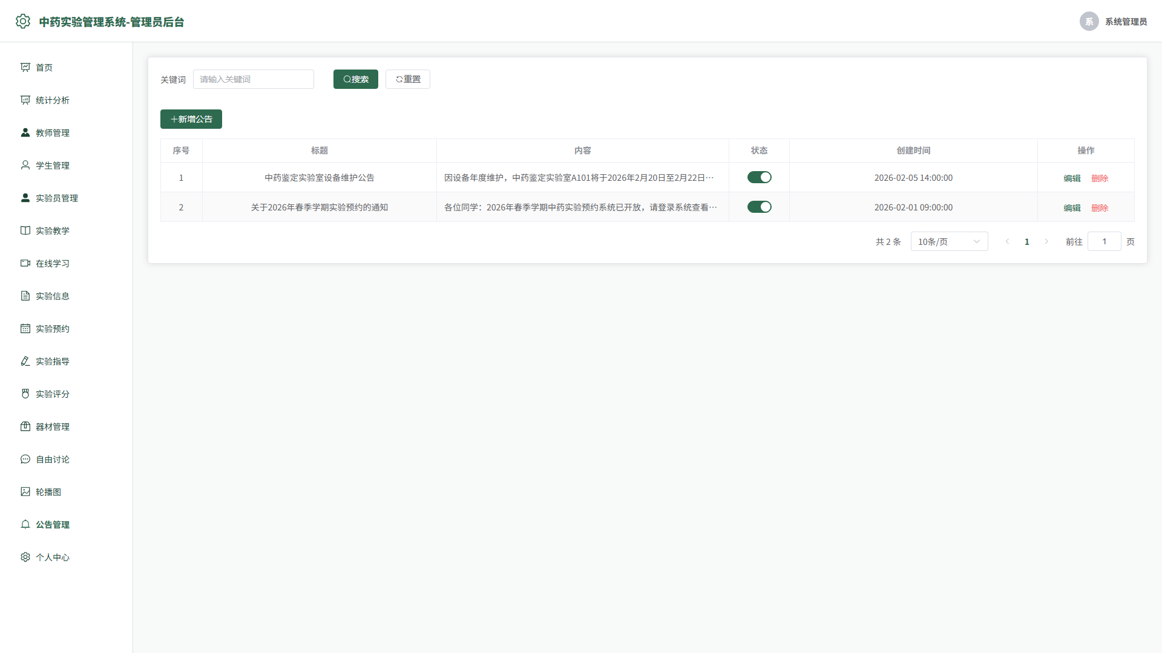1162x653 pixels.
Task: Open 在线学习 menu item
Action: [67, 263]
